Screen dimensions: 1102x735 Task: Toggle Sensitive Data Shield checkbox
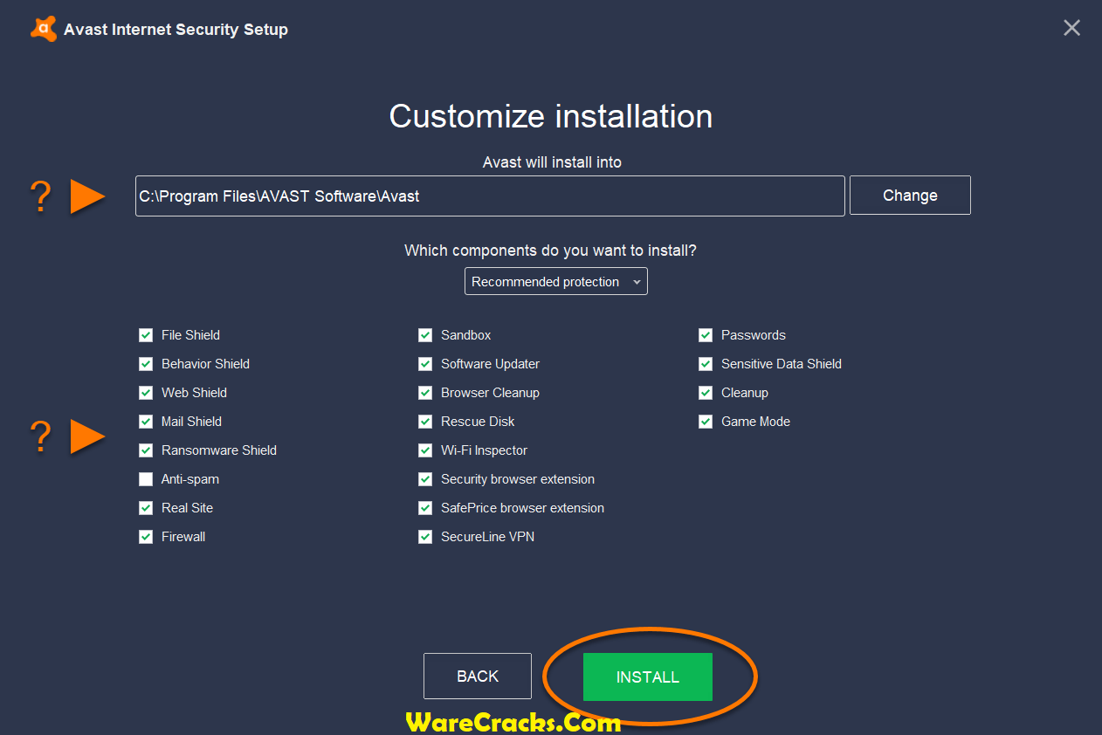pyautogui.click(x=706, y=364)
